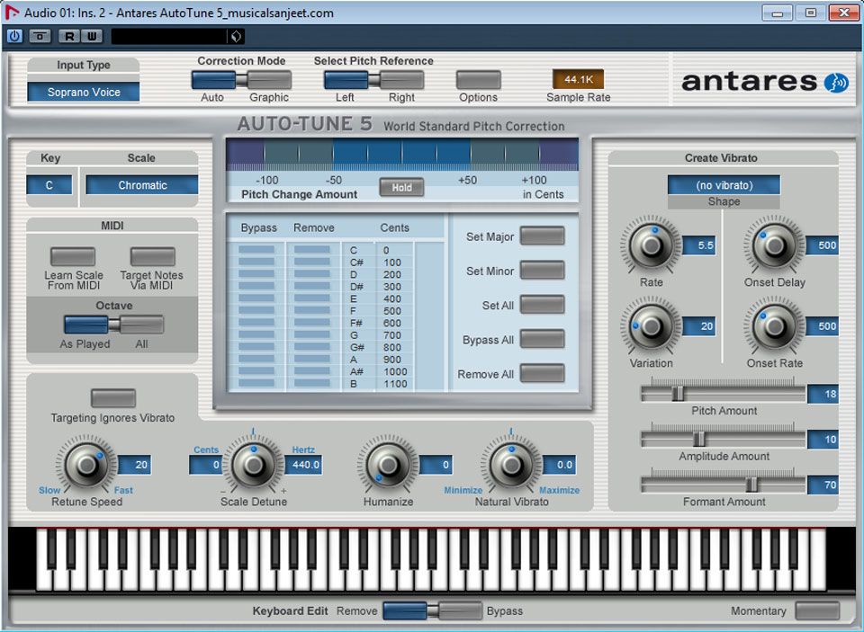
Task: Click the Humanize value field
Action: (x=436, y=465)
